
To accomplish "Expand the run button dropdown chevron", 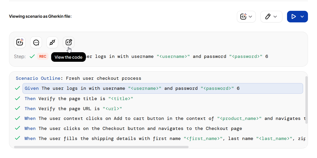I will point(302,16).
